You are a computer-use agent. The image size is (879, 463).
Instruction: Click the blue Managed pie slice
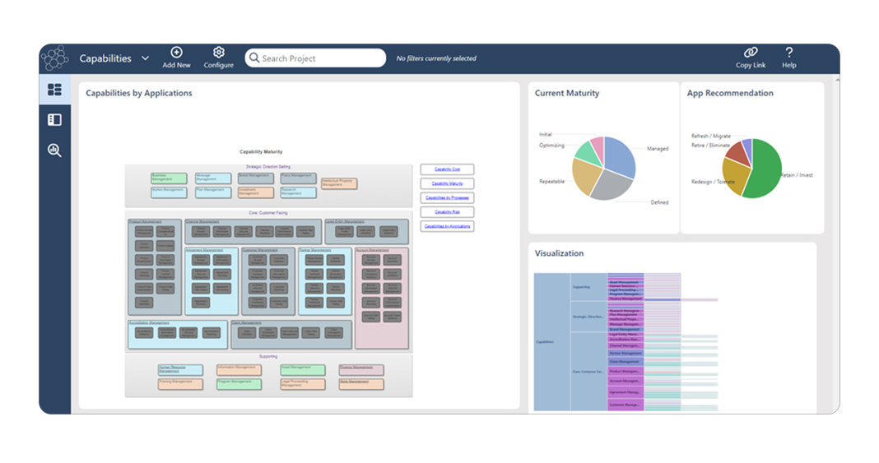click(x=621, y=157)
